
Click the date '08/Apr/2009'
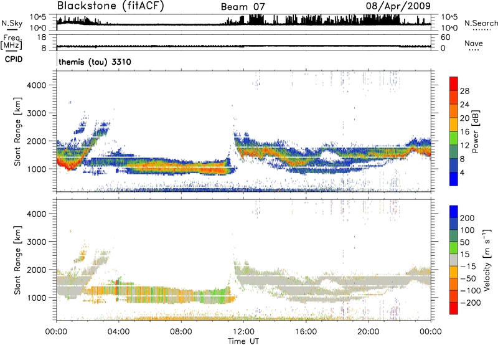coord(398,6)
